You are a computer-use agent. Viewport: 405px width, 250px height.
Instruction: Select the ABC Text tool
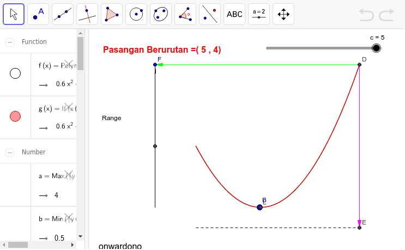(x=234, y=14)
